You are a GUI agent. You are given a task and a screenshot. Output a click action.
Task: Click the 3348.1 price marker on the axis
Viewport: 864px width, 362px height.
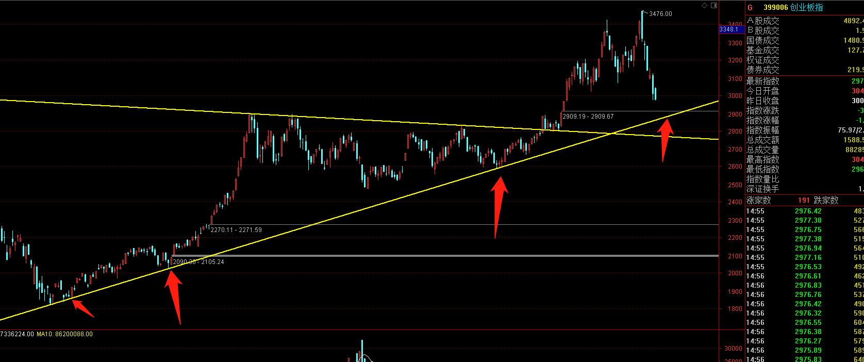(x=732, y=30)
